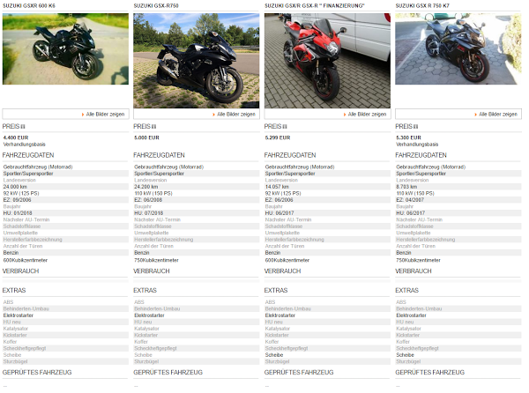Click 'Alle Bilder zeigen' under the GSX-R750 photo
The width and height of the screenshot is (529, 393).
[x=234, y=115]
